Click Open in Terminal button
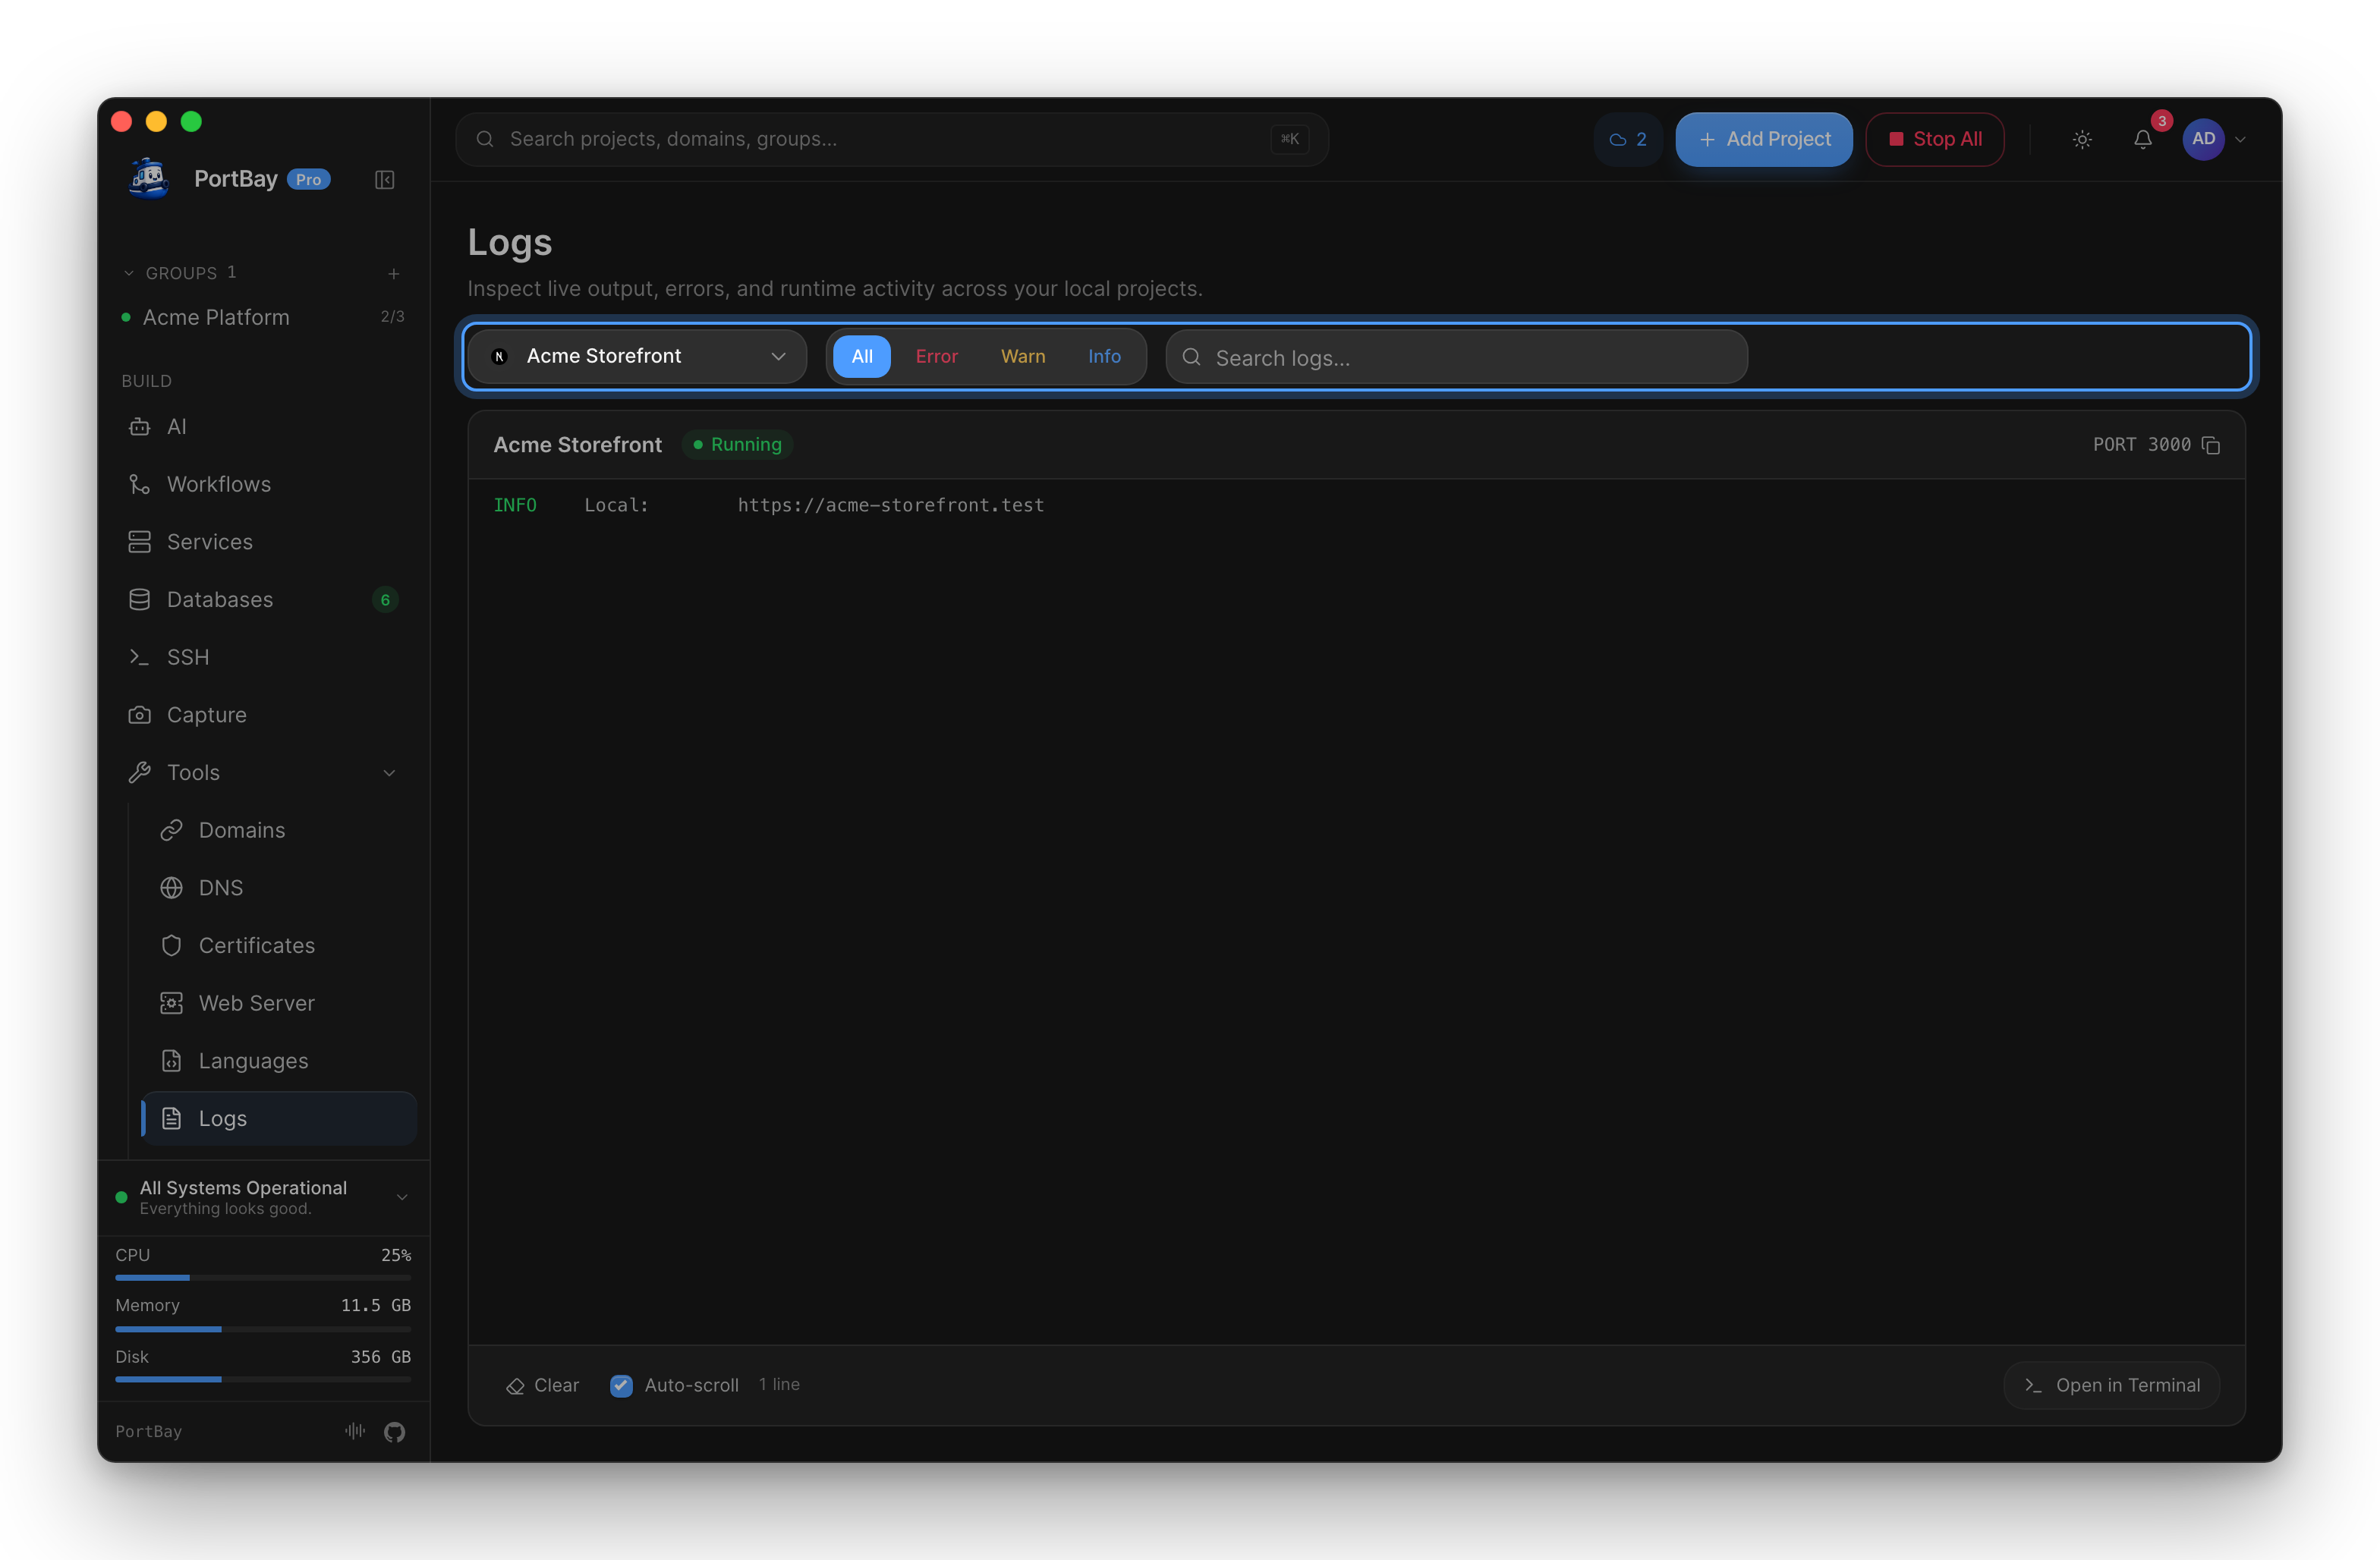 click(x=2112, y=1385)
